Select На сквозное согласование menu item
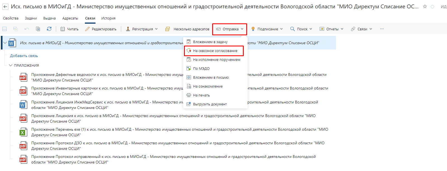447x171 pixels. [215, 51]
